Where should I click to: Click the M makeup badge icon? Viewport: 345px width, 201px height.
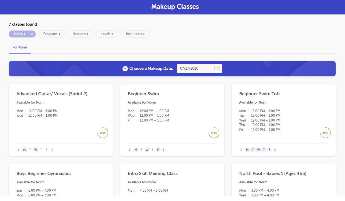125,69
